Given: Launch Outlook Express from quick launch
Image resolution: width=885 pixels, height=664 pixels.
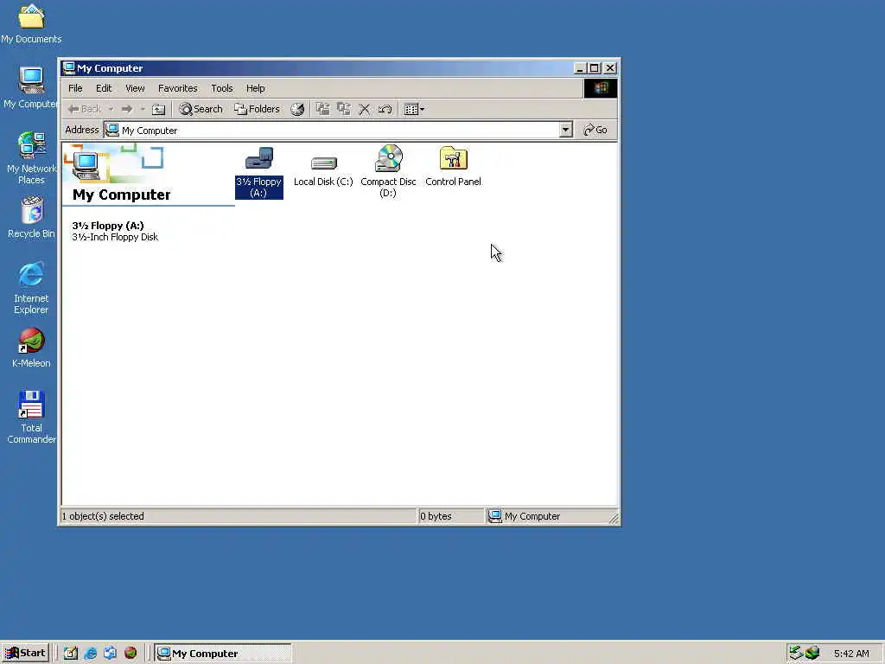Looking at the screenshot, I should click(x=110, y=654).
